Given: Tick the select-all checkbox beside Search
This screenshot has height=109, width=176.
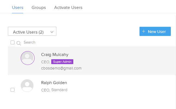Looking at the screenshot, I should (x=13, y=42).
